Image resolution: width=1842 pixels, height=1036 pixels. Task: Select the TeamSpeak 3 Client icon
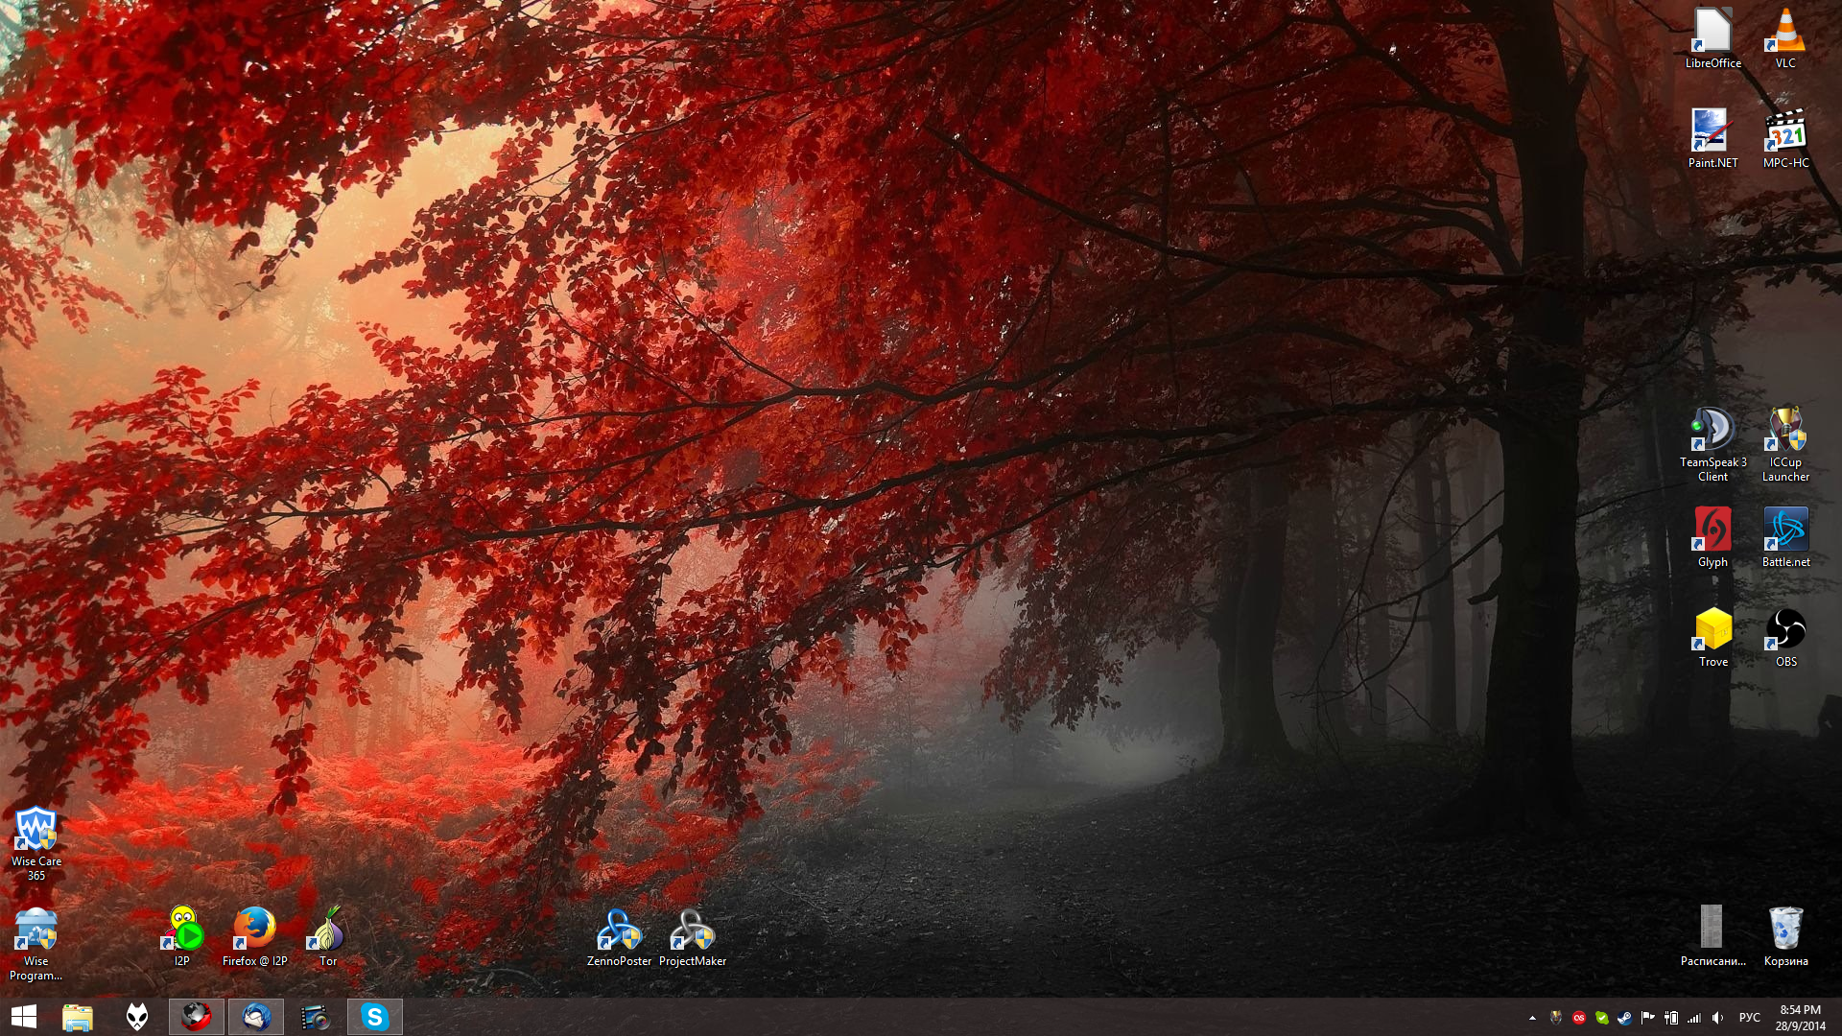pyautogui.click(x=1712, y=431)
